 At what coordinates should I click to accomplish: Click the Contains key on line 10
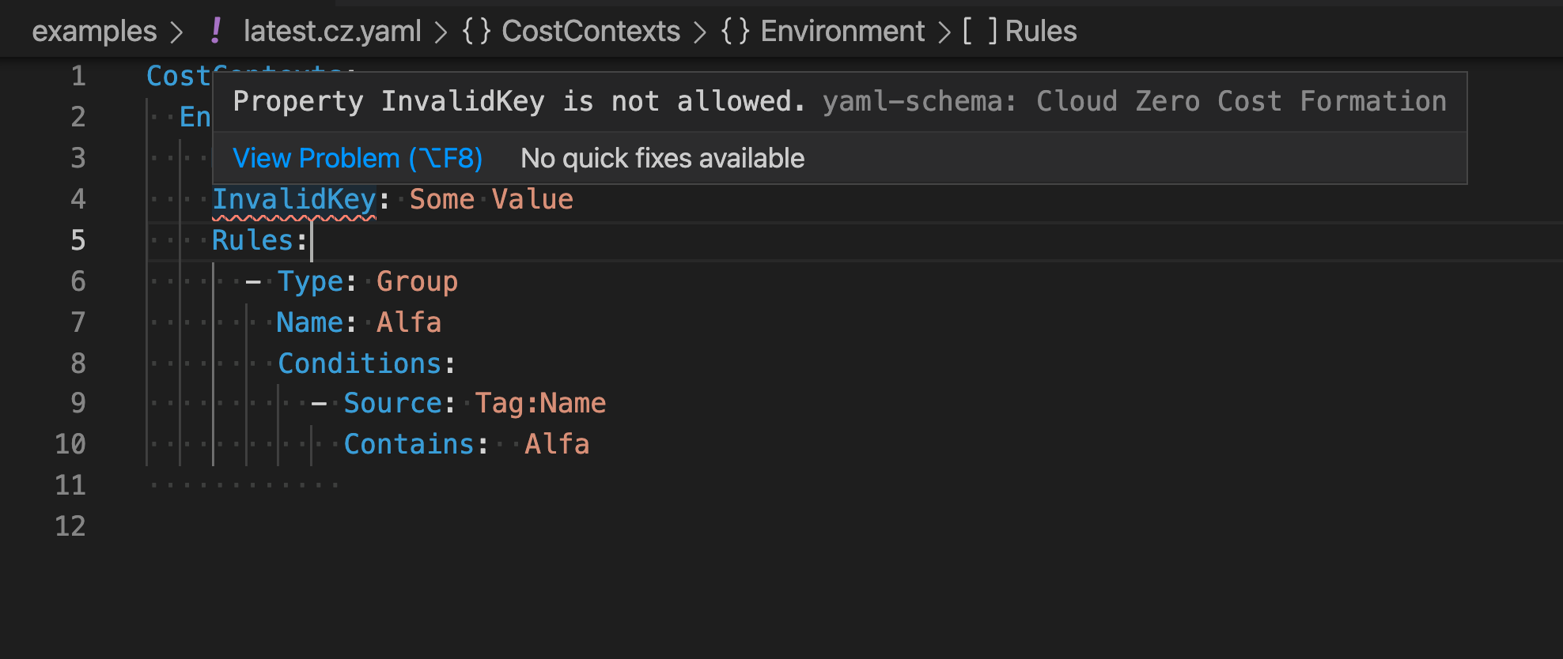click(x=409, y=445)
